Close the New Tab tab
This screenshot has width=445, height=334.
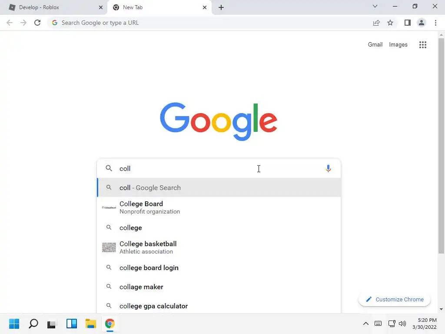205,7
